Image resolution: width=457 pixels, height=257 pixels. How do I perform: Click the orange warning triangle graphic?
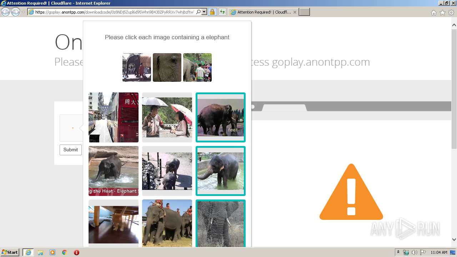tap(351, 192)
